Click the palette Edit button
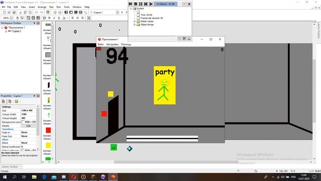The image size is (321, 181). [29, 126]
